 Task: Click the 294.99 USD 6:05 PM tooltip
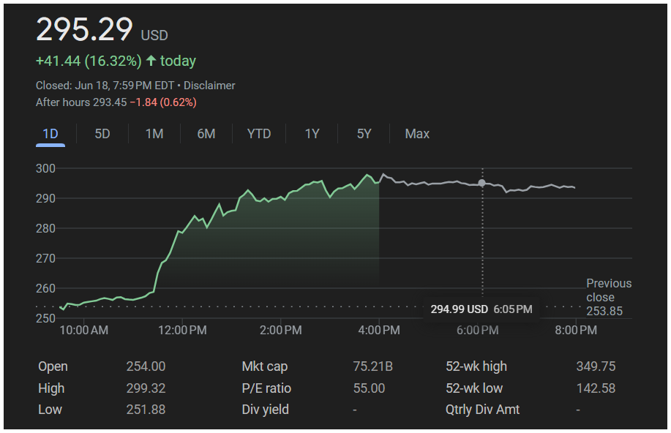481,309
